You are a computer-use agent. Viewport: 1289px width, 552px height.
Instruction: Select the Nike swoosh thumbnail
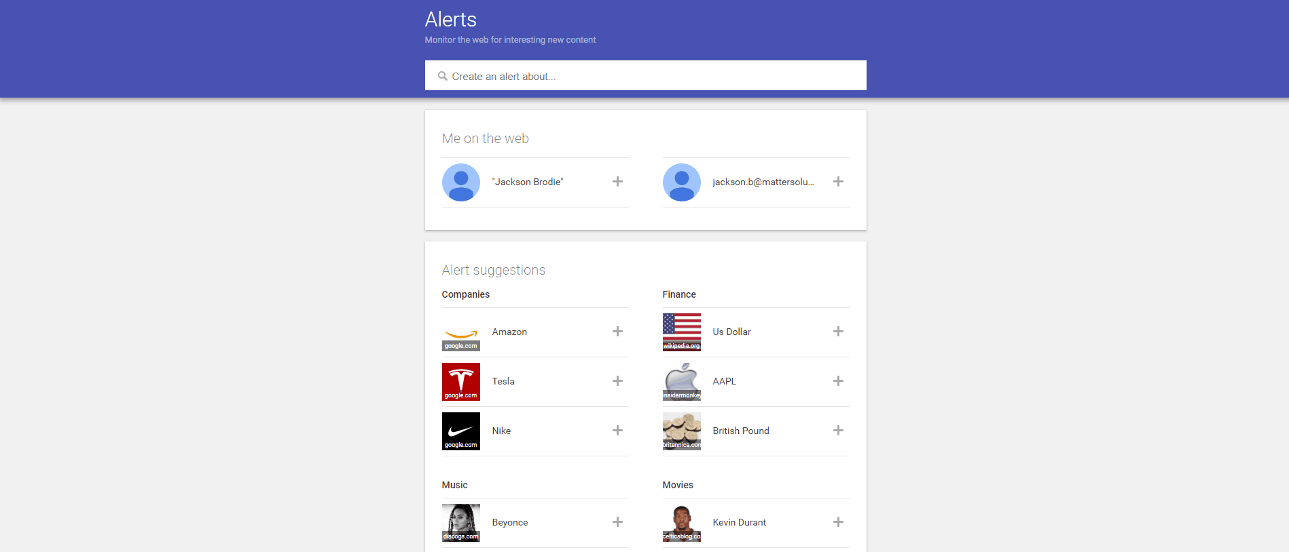pos(461,431)
